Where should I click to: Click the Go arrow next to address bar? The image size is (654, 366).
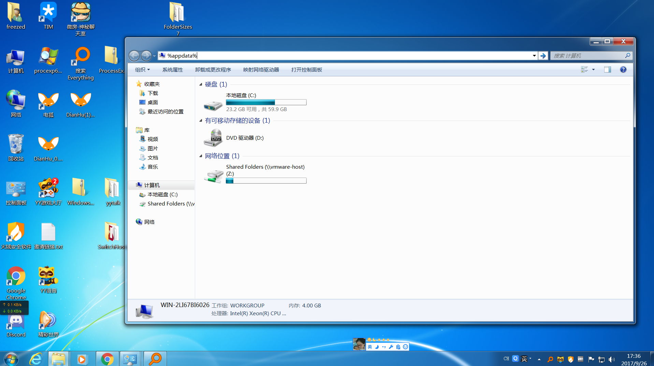(x=543, y=56)
